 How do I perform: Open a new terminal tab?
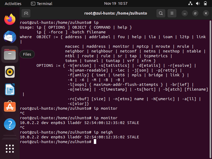pos(26,13)
